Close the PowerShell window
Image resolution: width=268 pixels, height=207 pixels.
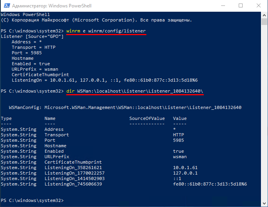pyautogui.click(x=259, y=5)
